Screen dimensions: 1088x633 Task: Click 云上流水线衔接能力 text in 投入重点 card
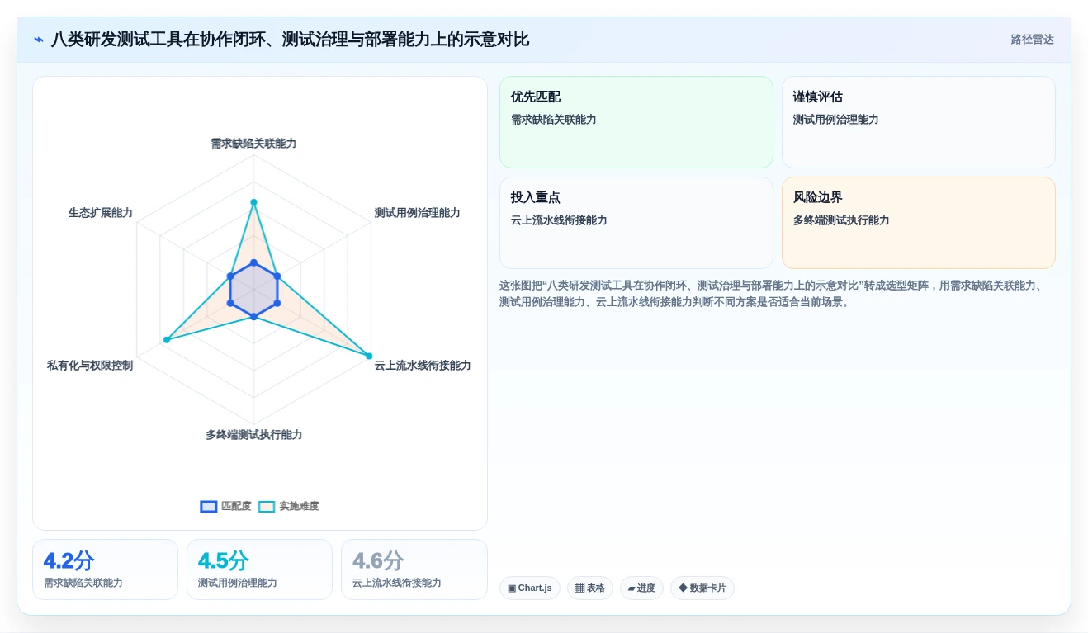tap(559, 220)
